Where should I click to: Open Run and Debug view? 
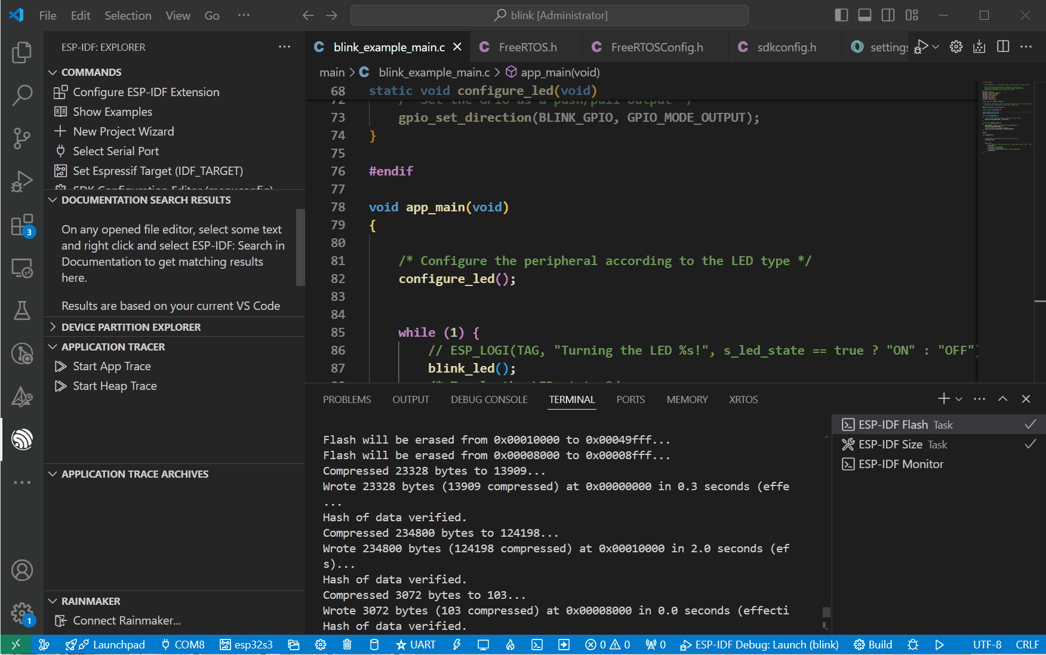click(x=22, y=182)
